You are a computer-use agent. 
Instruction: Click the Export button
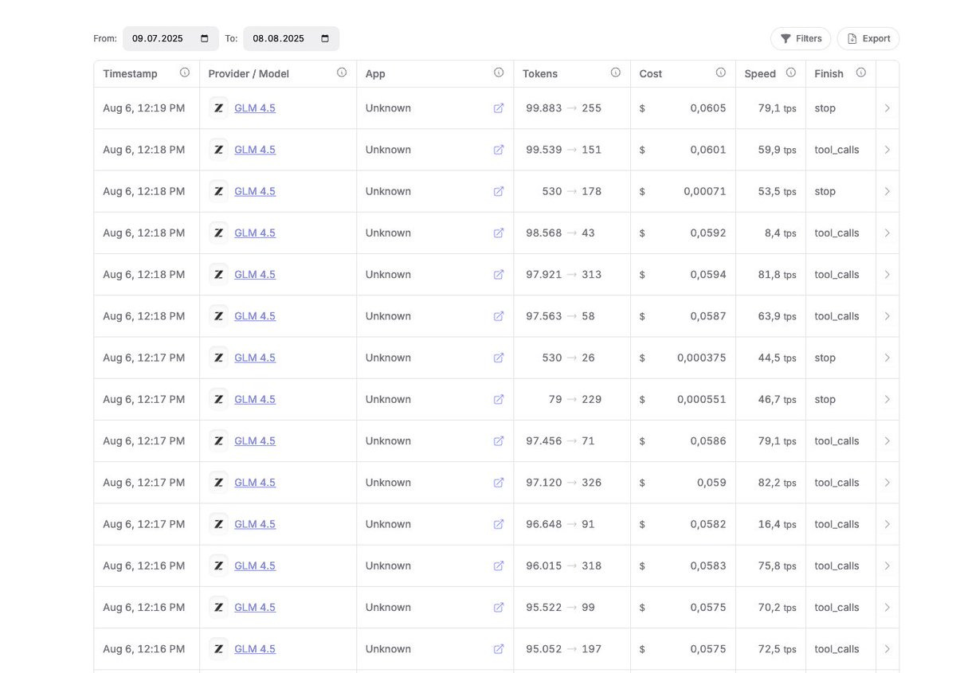click(x=868, y=38)
